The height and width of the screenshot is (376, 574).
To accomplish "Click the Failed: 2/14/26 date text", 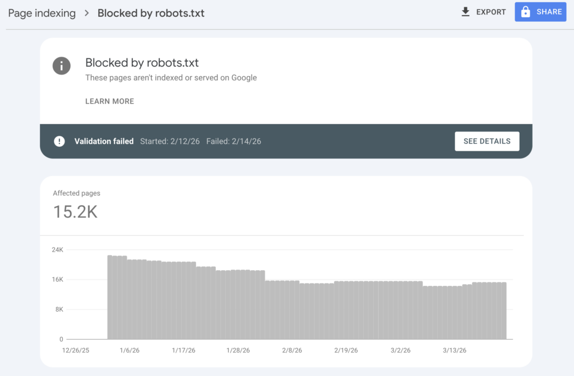I will pos(233,141).
